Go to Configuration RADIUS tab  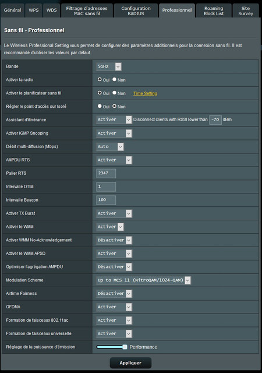click(x=136, y=10)
